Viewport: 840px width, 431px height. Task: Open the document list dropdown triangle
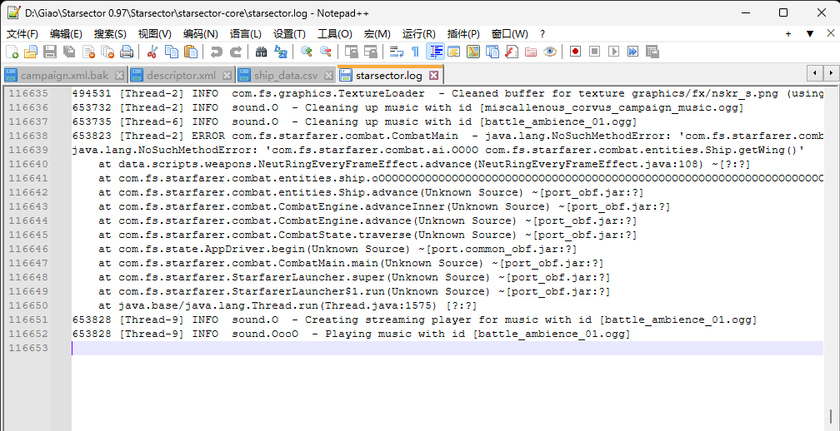tap(809, 34)
